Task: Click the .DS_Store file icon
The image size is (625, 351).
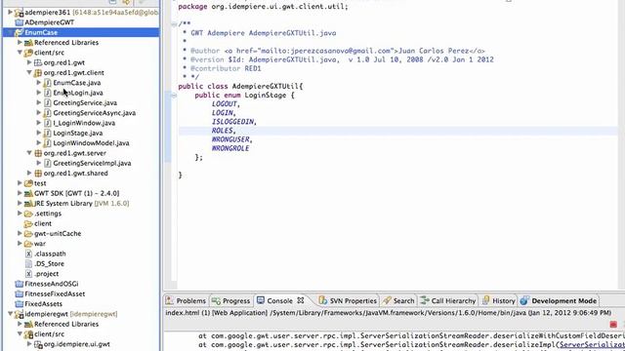Action: (28, 263)
